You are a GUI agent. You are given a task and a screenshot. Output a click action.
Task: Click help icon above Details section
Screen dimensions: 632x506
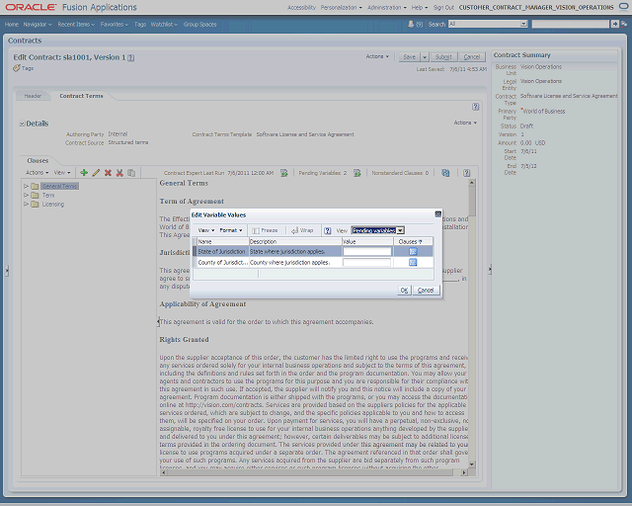(x=476, y=107)
